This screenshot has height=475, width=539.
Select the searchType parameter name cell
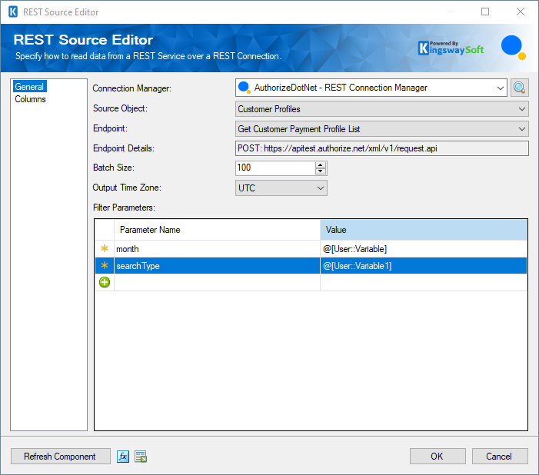pos(217,266)
